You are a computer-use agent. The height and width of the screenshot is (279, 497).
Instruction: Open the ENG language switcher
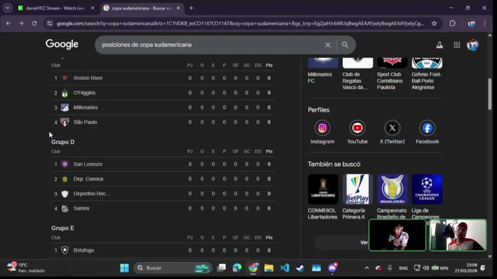pos(403,268)
